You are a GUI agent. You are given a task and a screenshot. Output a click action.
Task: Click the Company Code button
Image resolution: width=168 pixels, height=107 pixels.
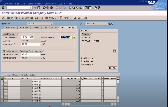[x=24, y=18]
